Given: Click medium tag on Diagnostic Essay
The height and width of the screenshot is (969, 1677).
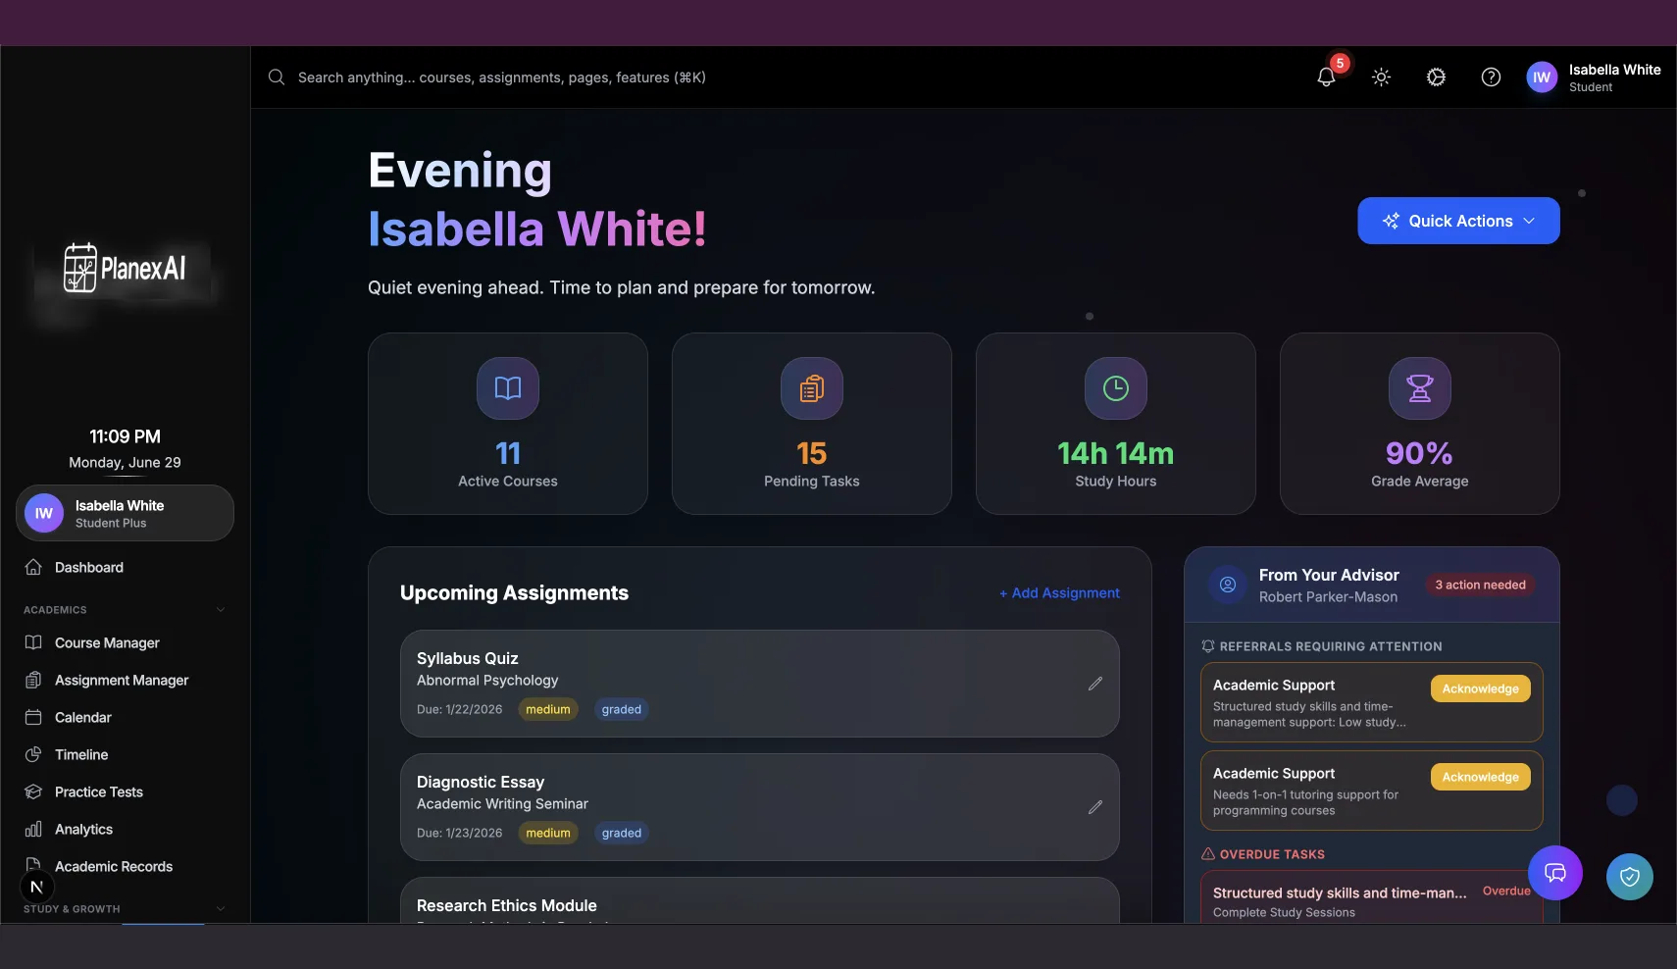Looking at the screenshot, I should click(548, 834).
